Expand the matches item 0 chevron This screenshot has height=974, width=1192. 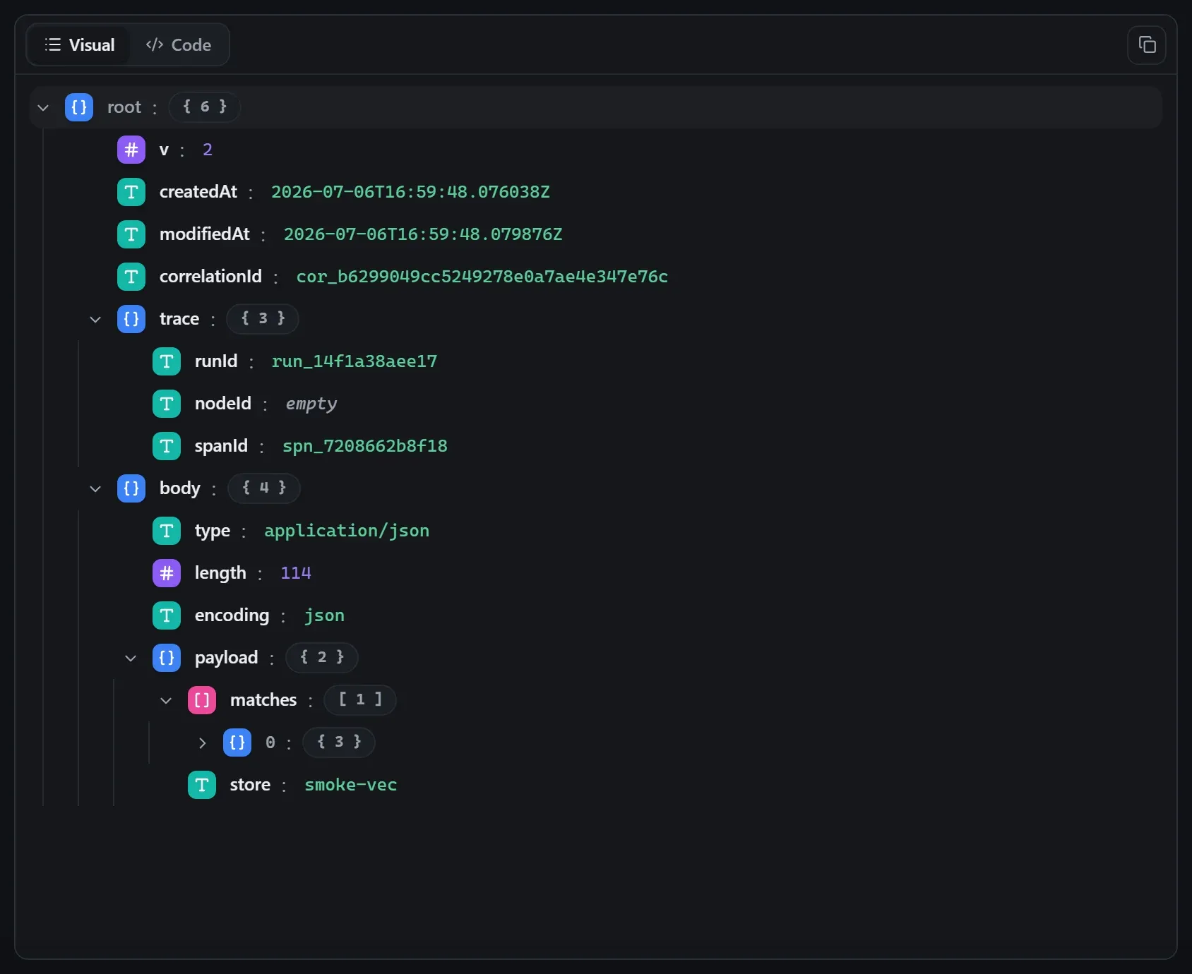[202, 742]
